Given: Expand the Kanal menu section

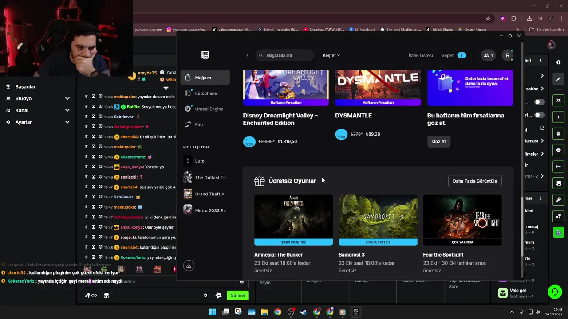Looking at the screenshot, I should click(38, 110).
